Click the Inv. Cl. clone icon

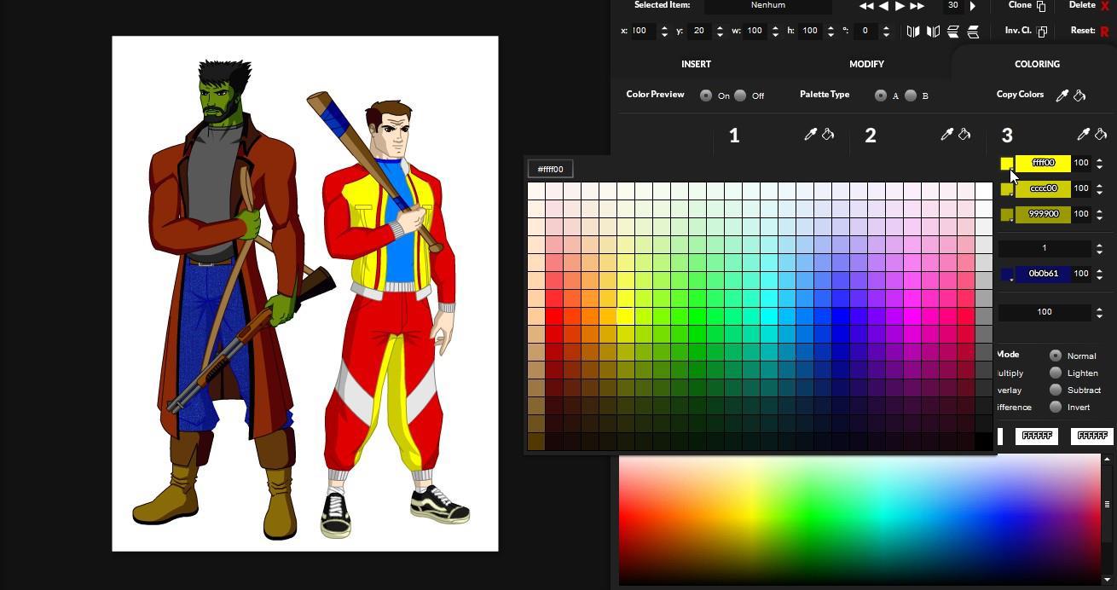(1042, 32)
